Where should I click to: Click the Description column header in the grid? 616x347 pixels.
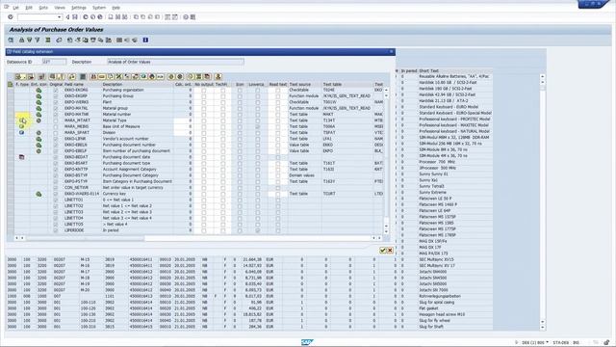click(137, 84)
